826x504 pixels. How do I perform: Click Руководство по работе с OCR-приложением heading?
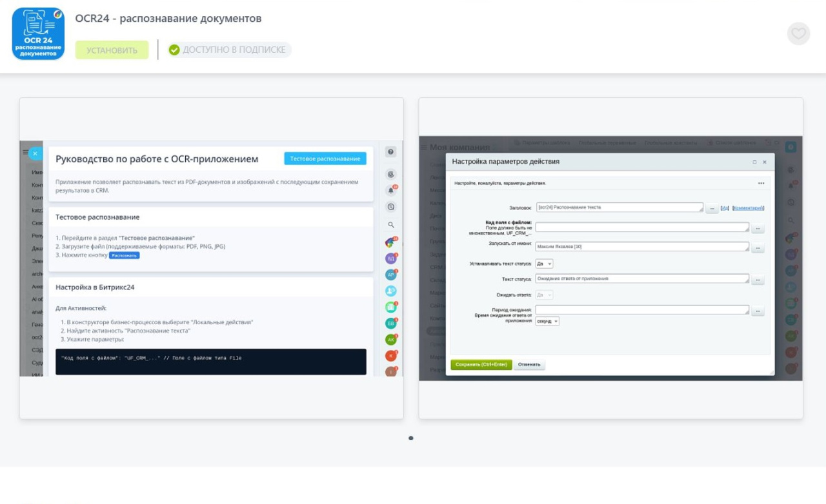point(157,159)
